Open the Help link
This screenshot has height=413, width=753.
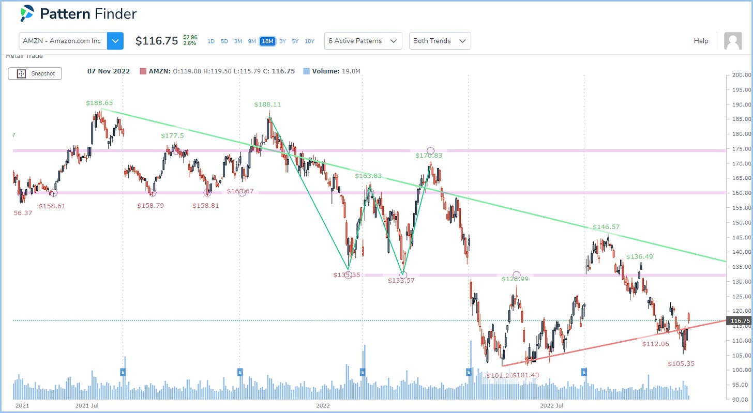(701, 41)
